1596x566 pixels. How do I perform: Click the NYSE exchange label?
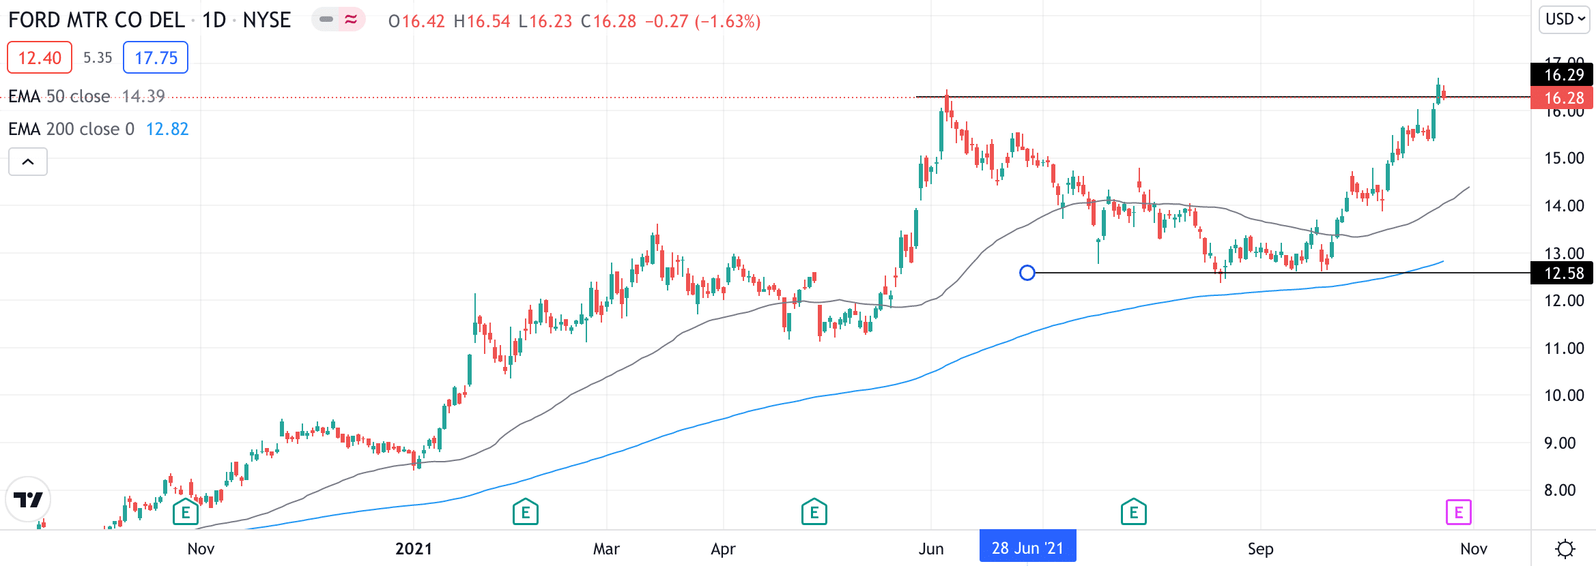(x=267, y=20)
